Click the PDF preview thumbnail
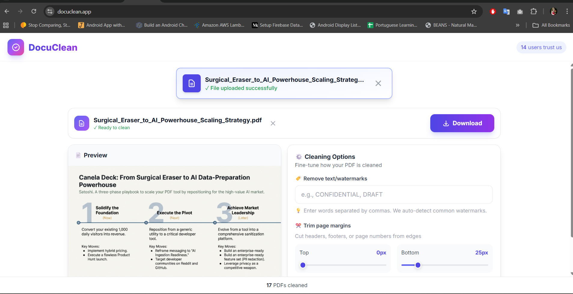 tap(175, 221)
